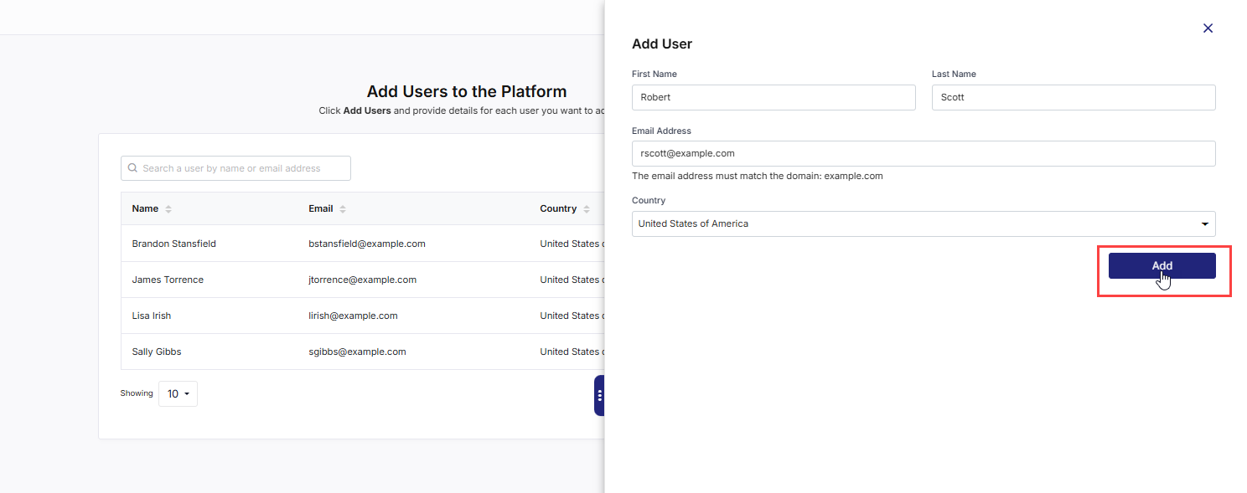This screenshot has height=493, width=1247.
Task: Open the sgibbs@example.com email link
Action: coord(357,352)
